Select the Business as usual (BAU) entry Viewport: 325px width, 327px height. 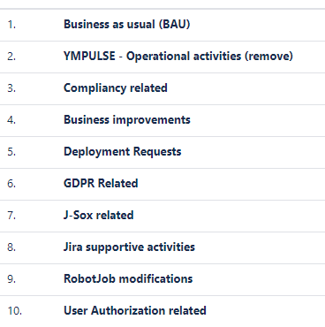pos(127,25)
